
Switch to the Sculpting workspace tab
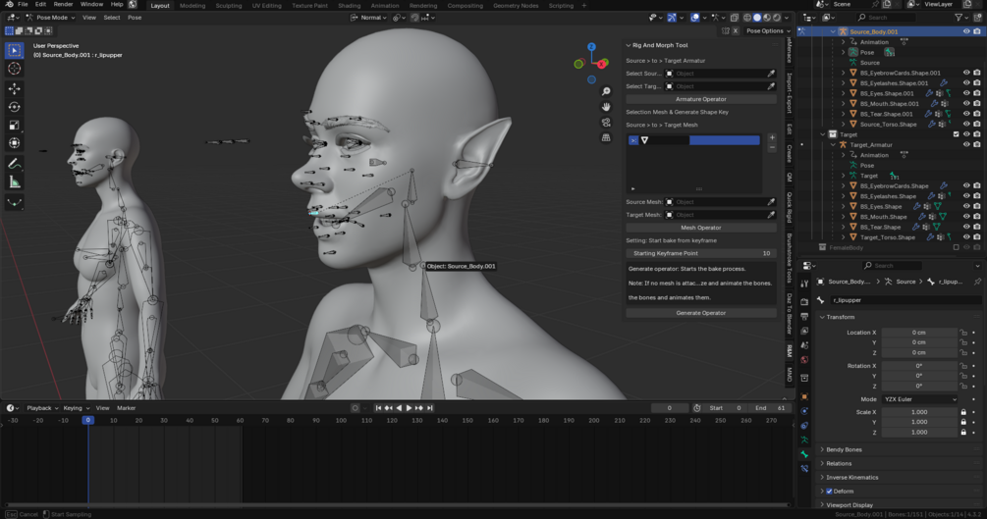pos(229,5)
